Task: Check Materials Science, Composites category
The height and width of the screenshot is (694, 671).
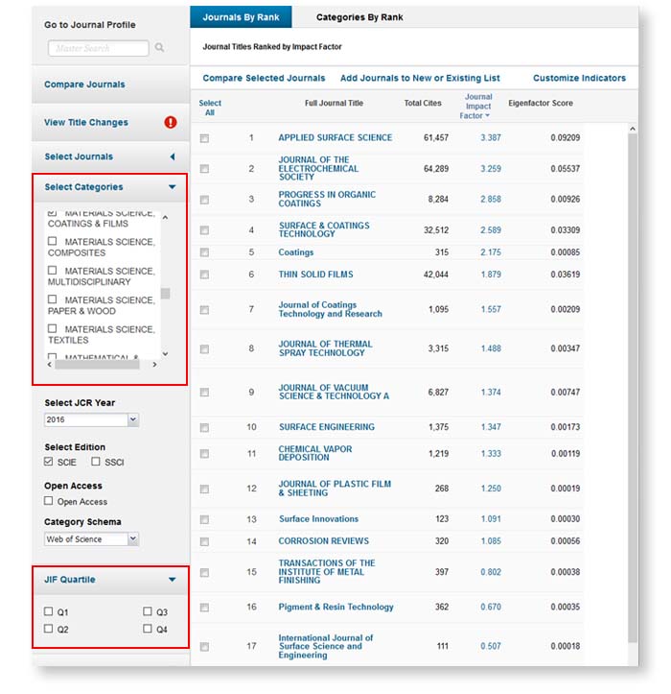Action: pos(52,241)
